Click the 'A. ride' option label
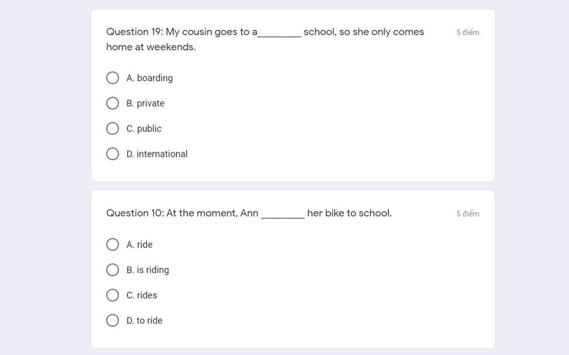569x355 pixels. (139, 244)
